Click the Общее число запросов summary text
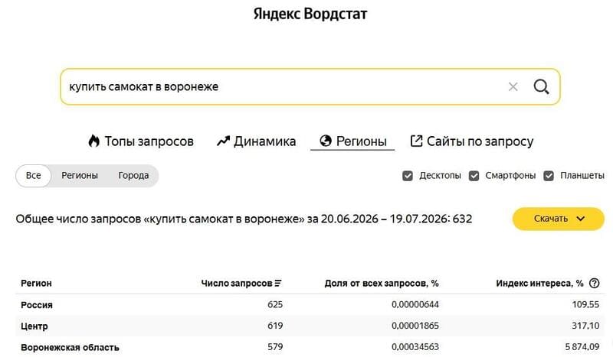The height and width of the screenshot is (357, 613). tap(244, 219)
